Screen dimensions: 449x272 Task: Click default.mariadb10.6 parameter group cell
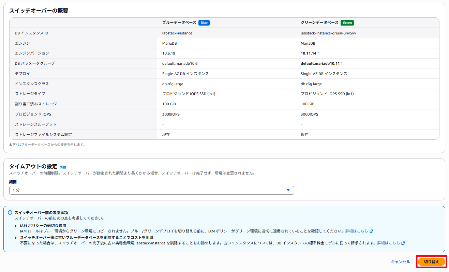tap(180, 63)
